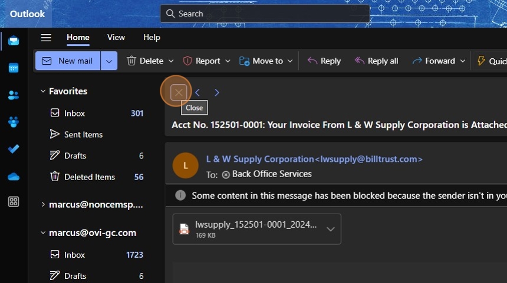Report the message
The height and width of the screenshot is (283, 507).
coord(202,61)
